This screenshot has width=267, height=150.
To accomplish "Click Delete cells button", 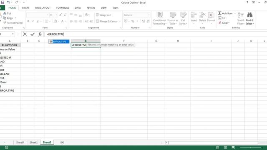I will (x=202, y=18).
